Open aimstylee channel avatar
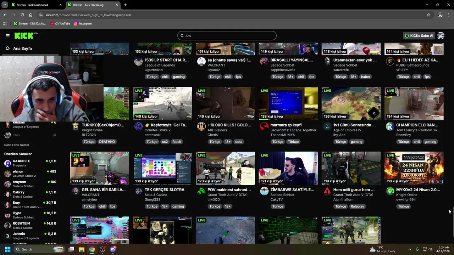Viewport: 454px width, 255px height. point(75,191)
